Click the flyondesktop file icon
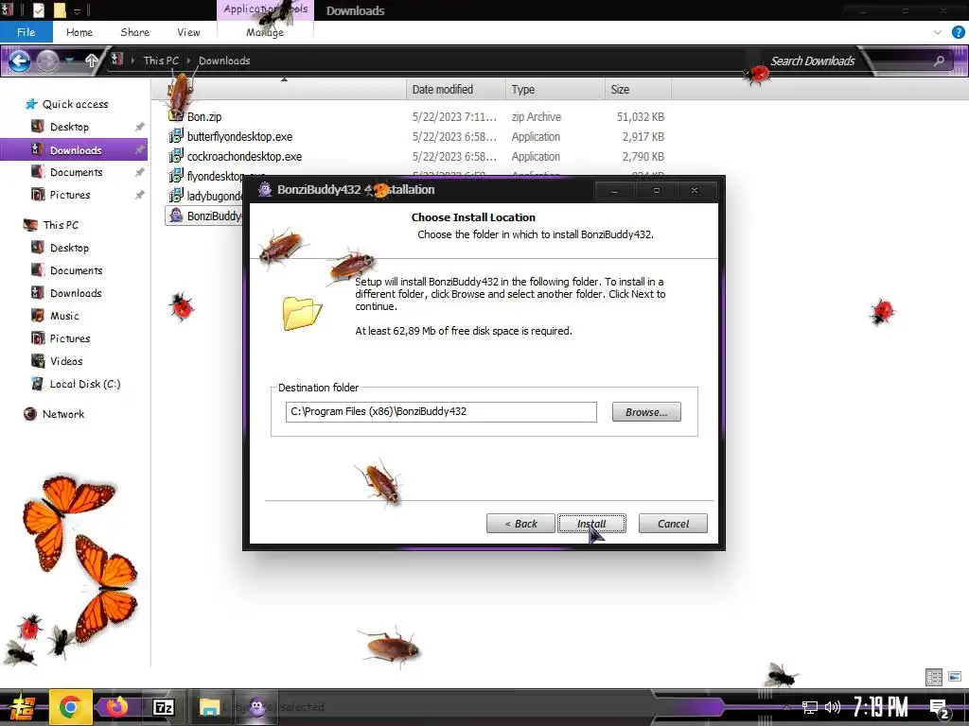Image resolution: width=969 pixels, height=726 pixels. click(x=176, y=175)
